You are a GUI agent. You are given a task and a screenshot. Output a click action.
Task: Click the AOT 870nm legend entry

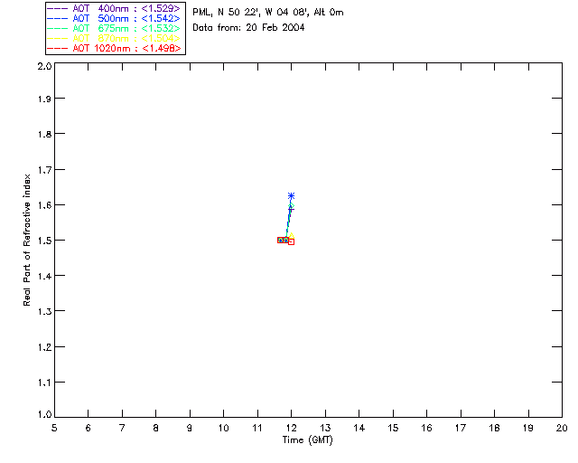pos(114,38)
